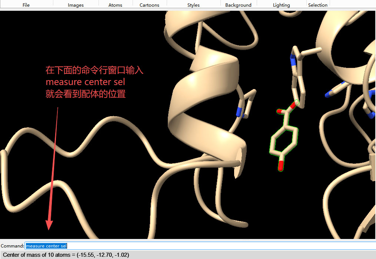
Task: Click the 'Command:' label
Action: pyautogui.click(x=12, y=246)
